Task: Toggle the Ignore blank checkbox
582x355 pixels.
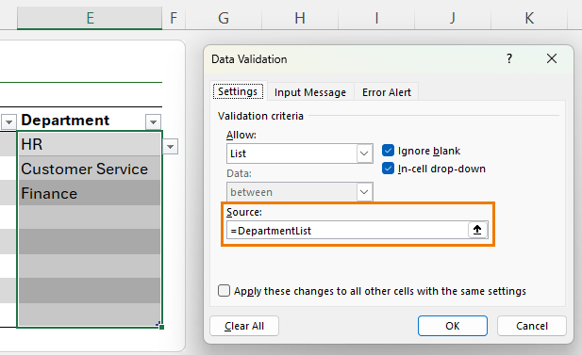Action: [388, 151]
